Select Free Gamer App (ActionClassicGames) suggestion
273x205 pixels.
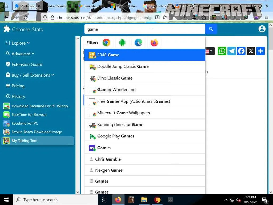[x=145, y=101]
